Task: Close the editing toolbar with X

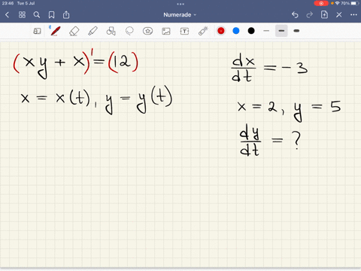Action: click(339, 15)
